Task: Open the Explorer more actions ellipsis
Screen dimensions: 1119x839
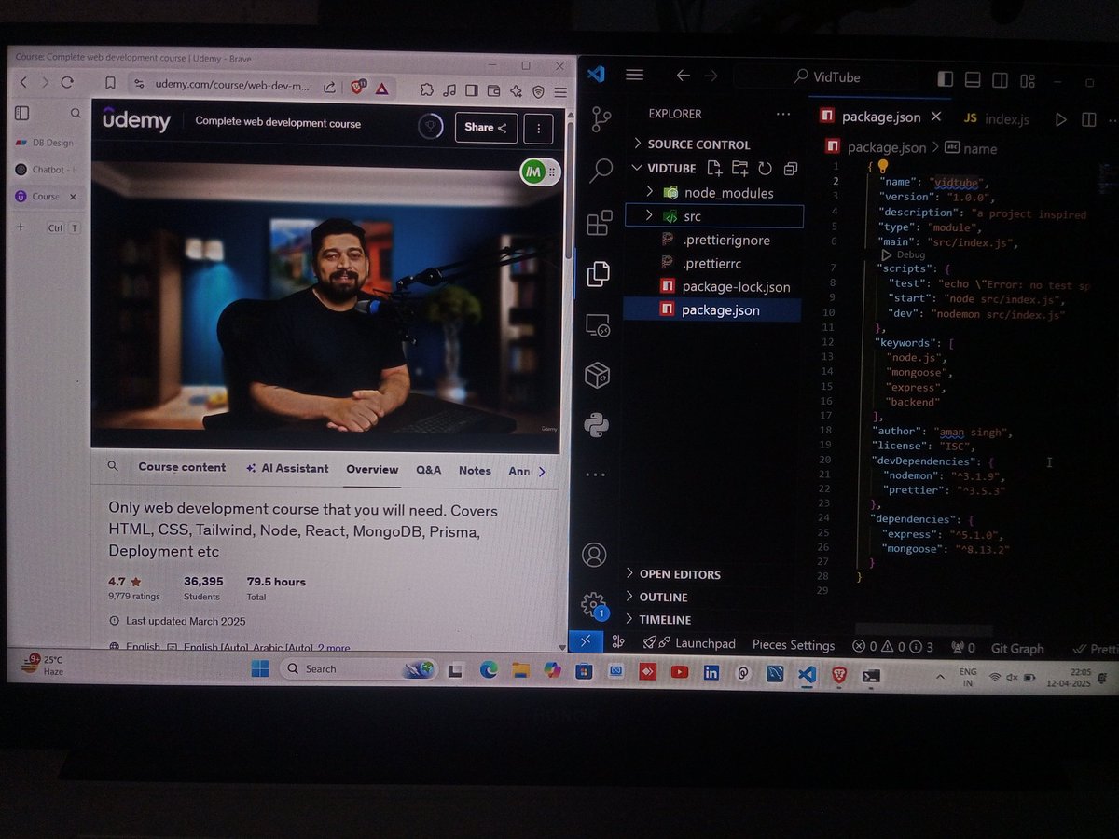Action: [x=783, y=114]
